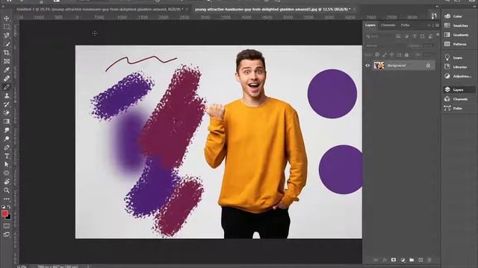Create a new layer group
Viewport: 478px width, 268px height.
412,260
